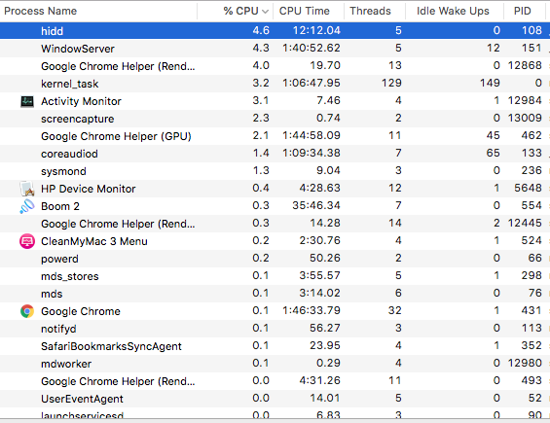Click the 149 idle wake ups value
550x423 pixels.
pos(490,83)
